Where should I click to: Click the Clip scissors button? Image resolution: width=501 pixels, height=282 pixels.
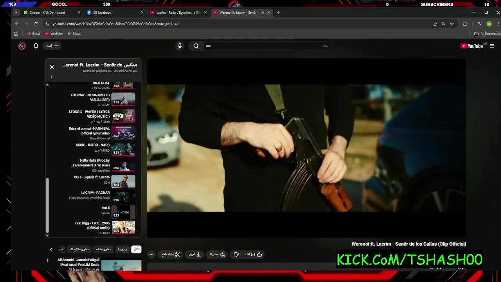point(171,255)
